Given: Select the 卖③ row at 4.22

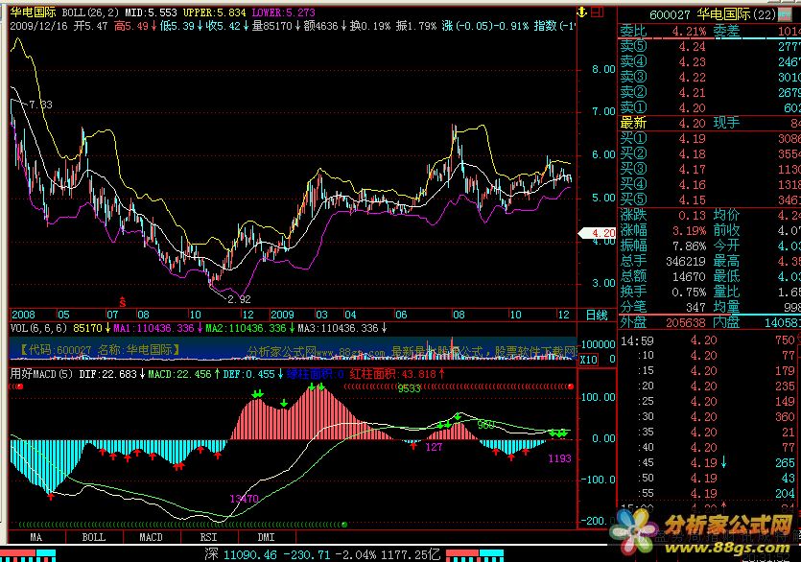Looking at the screenshot, I should click(710, 77).
